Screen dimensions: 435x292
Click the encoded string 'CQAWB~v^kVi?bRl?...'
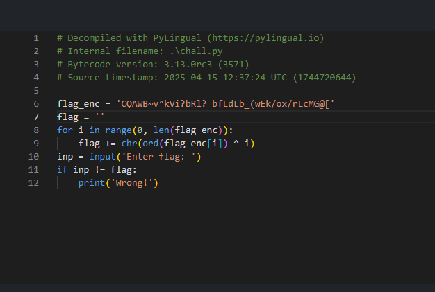225,104
